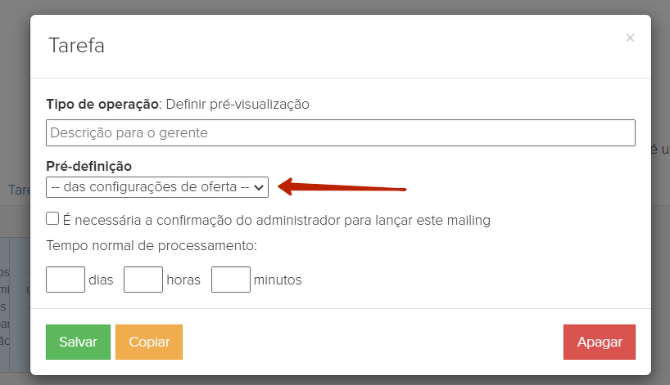Focus the dias input box
Screen dimensions: 670x385
66,280
